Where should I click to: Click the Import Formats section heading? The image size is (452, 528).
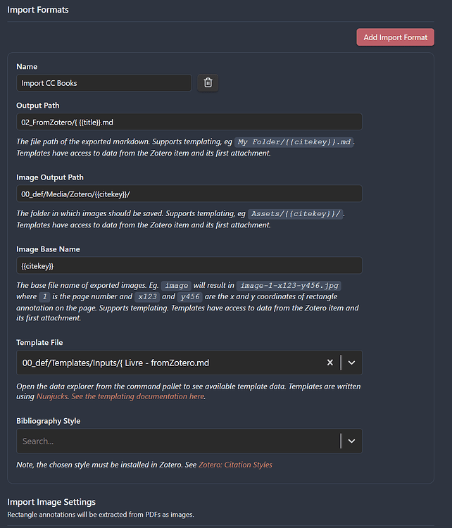[x=38, y=10]
